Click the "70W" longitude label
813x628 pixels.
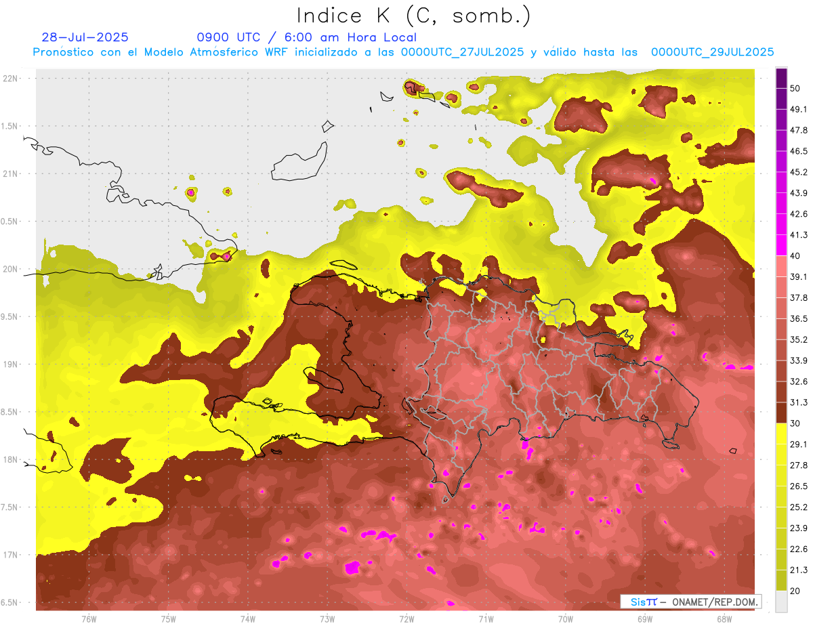point(566,619)
